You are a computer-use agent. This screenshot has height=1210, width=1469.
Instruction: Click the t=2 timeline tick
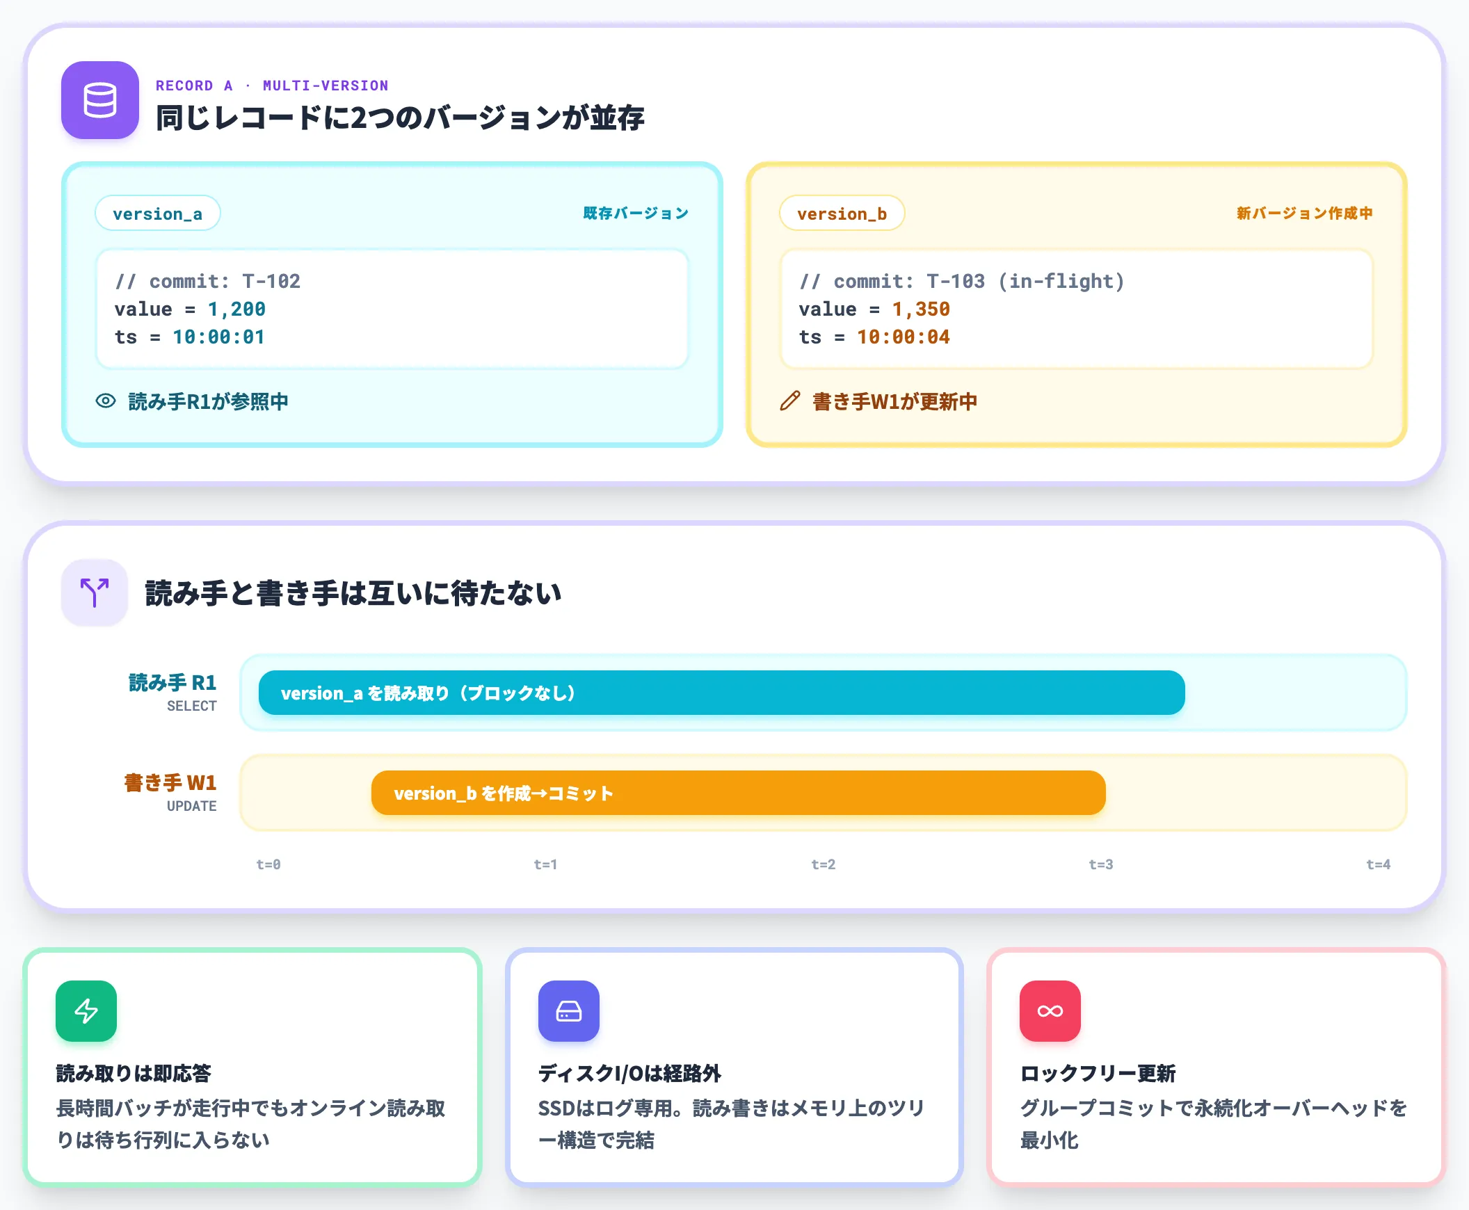pyautogui.click(x=824, y=864)
